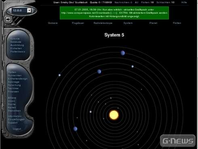Switch to the Planet tab
Image resolution: width=198 pixels, height=149 pixels.
(x=153, y=23)
